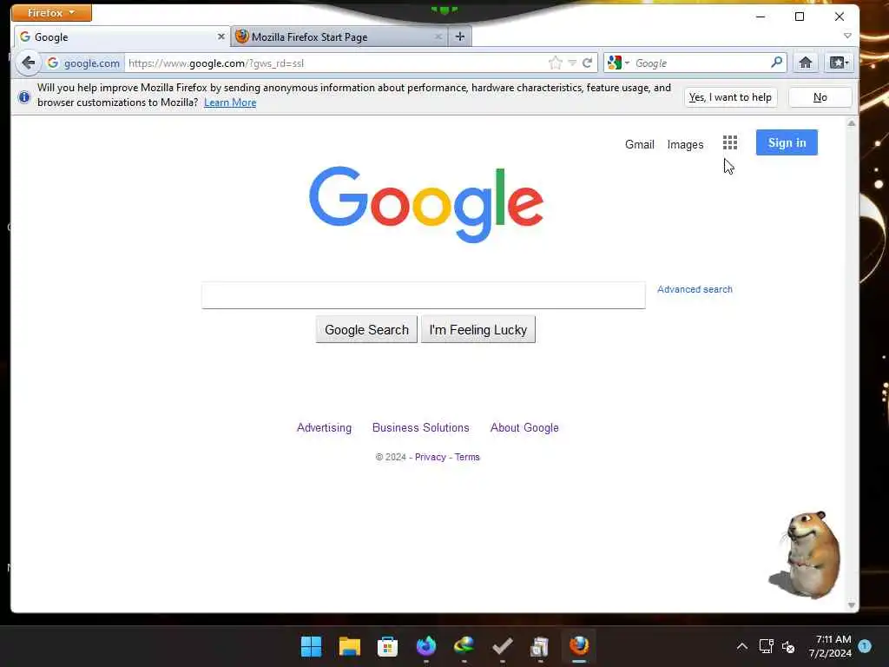The height and width of the screenshot is (667, 889).
Task: Open About Google link
Action: tap(524, 427)
